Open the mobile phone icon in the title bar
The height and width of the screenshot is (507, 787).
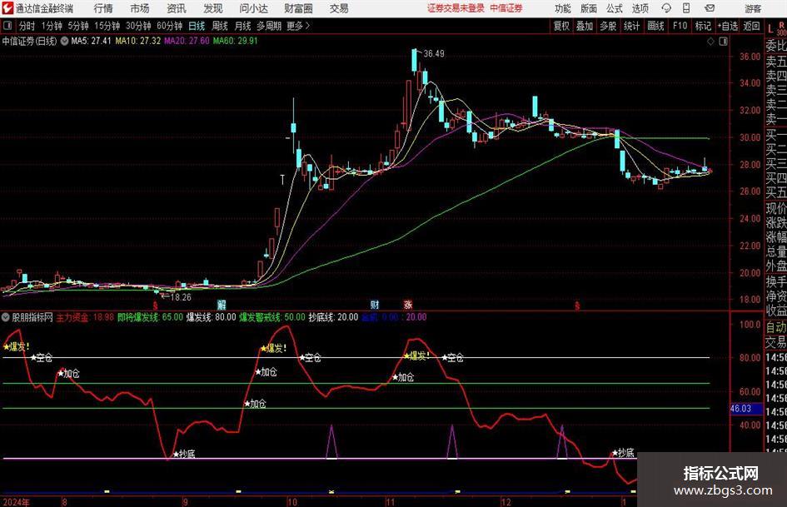click(686, 8)
